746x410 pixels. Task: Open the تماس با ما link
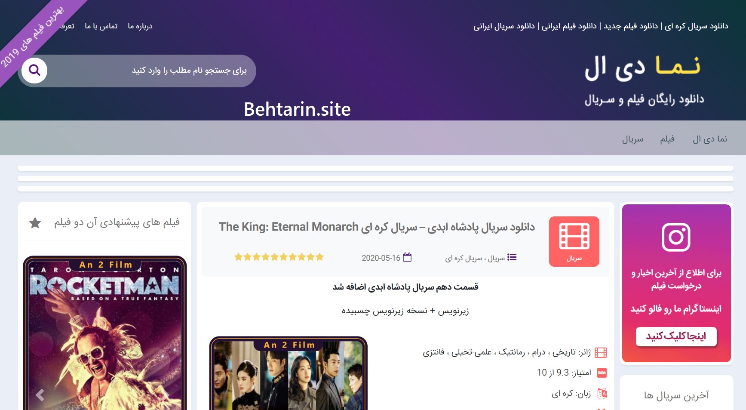(x=101, y=26)
